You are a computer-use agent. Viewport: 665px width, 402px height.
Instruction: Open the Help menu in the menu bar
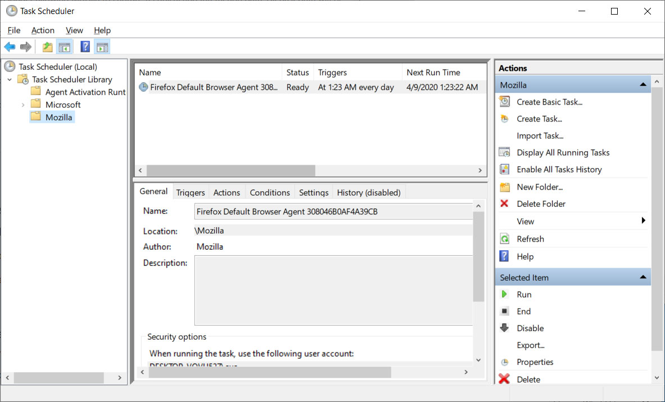coord(102,30)
